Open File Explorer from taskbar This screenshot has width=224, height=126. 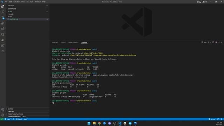click(x=94, y=123)
